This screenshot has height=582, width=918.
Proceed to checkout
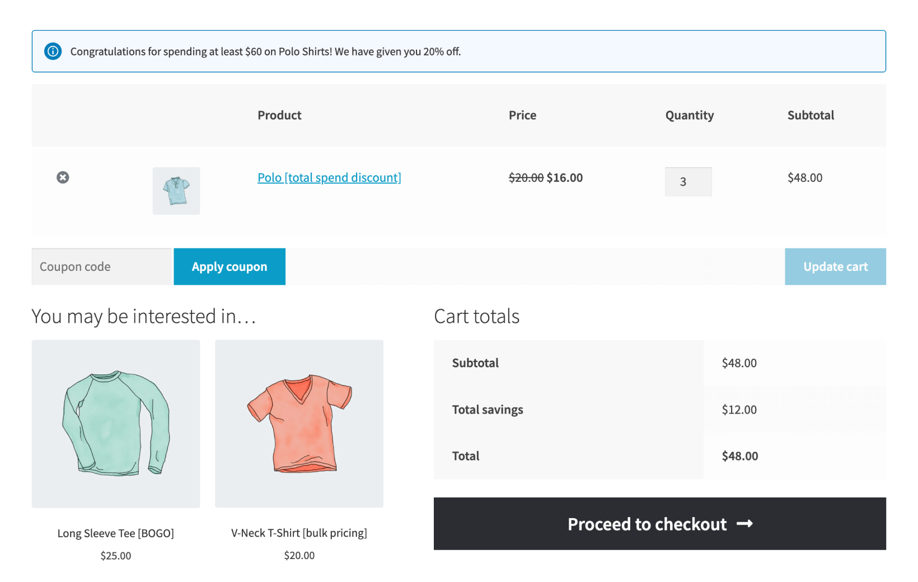coord(647,524)
